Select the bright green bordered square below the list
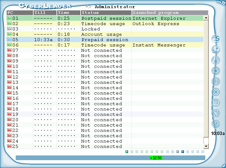Image resolution: width=226 pixels, height=168 pixels. [127, 152]
